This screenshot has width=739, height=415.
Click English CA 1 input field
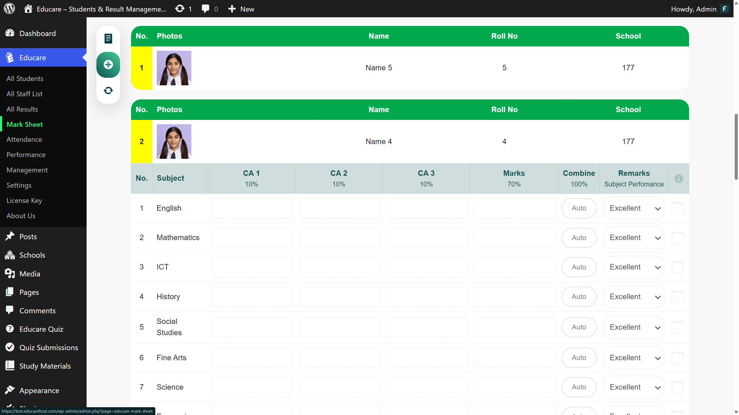tap(252, 208)
